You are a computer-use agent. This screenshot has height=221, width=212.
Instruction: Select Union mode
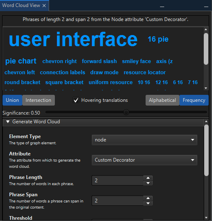coord(12,100)
